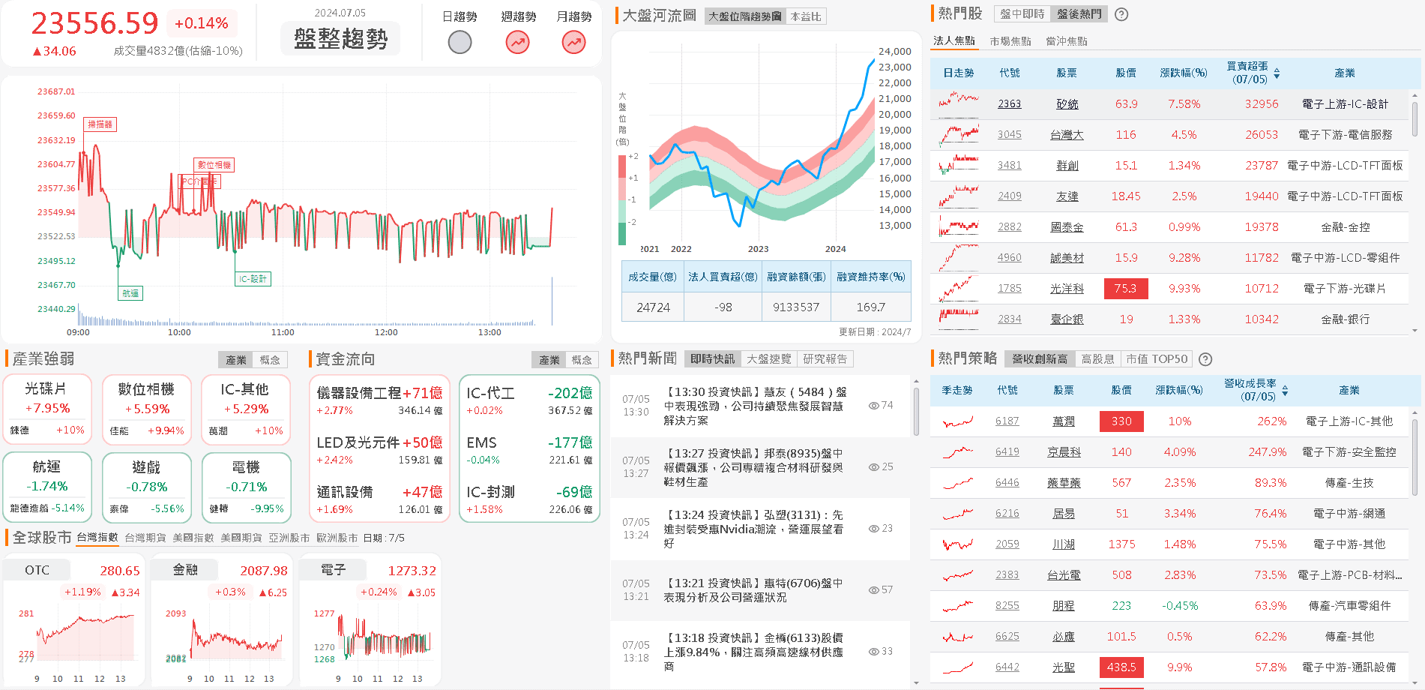Screen dimensions: 1425x690
Task: Open news headline about 弘塑 (3131)
Action: pyautogui.click(x=753, y=529)
